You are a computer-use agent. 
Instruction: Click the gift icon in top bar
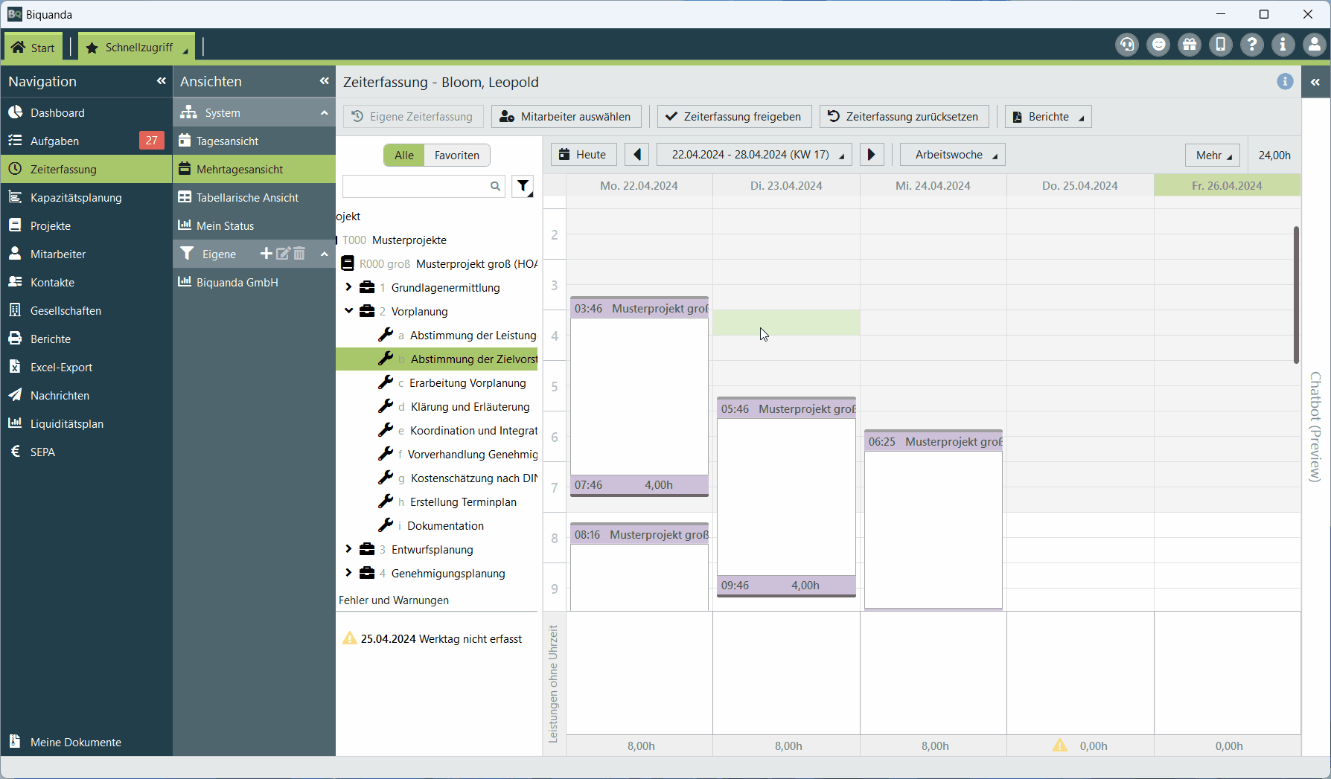click(x=1190, y=45)
